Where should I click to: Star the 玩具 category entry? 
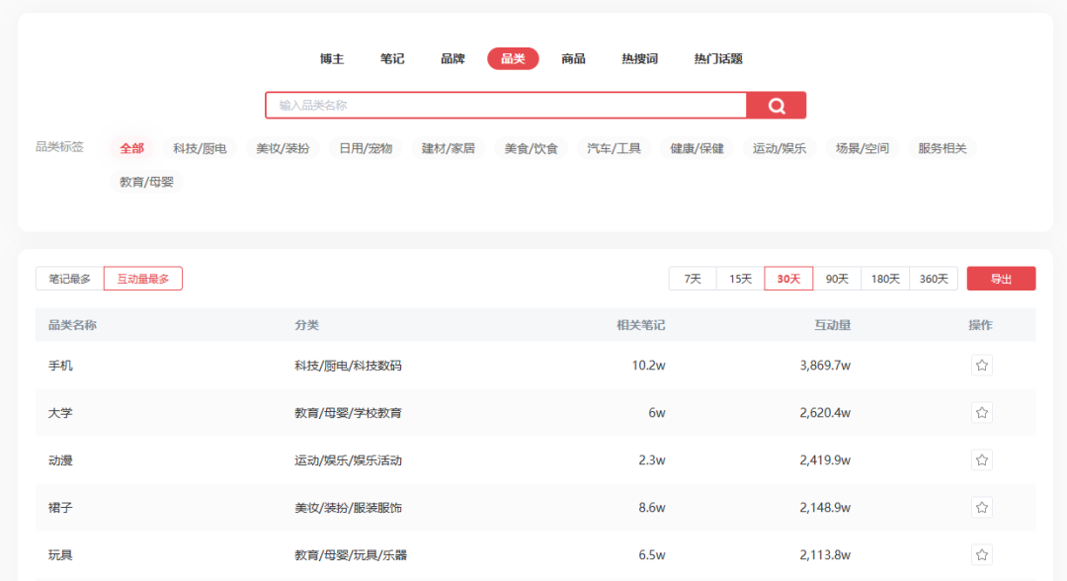[981, 554]
